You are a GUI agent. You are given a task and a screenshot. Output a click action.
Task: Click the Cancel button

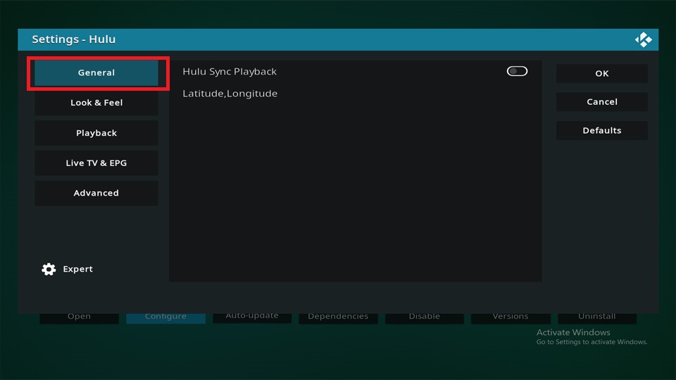click(602, 102)
